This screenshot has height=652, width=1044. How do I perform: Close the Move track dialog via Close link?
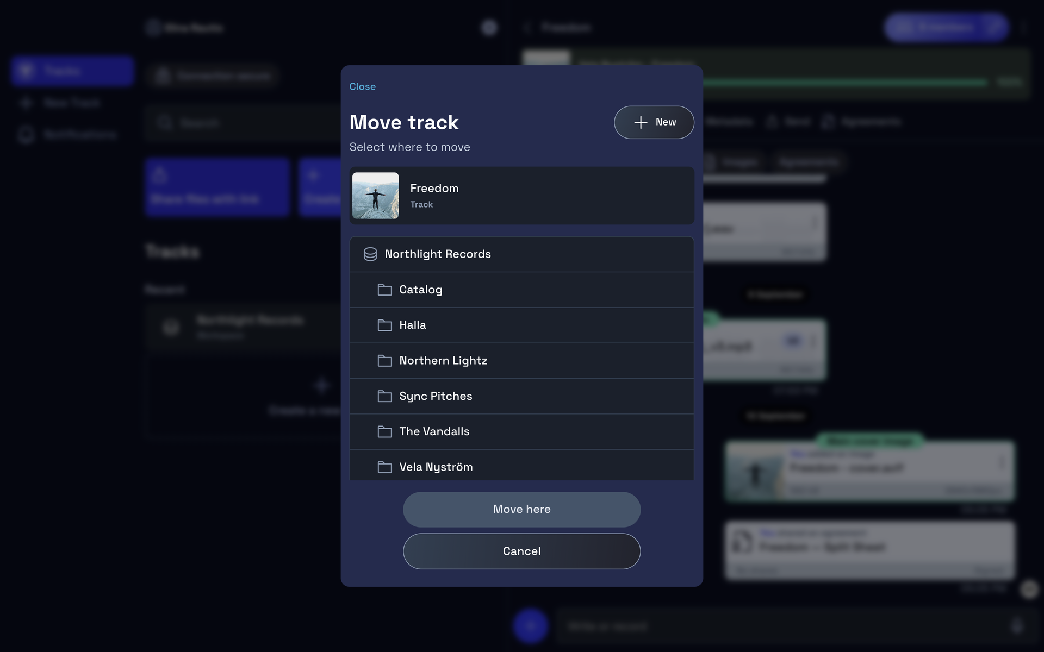point(362,86)
